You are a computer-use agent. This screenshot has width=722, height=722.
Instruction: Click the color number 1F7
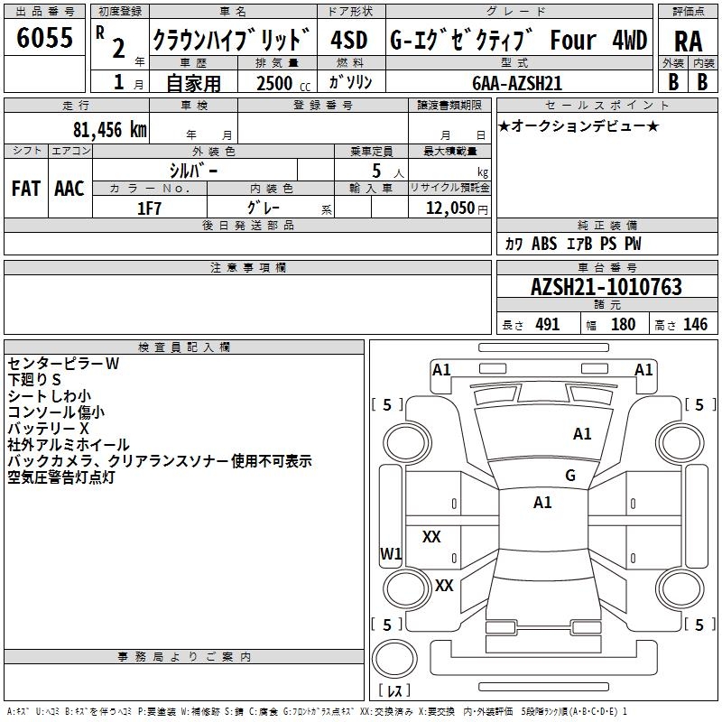pyautogui.click(x=149, y=208)
